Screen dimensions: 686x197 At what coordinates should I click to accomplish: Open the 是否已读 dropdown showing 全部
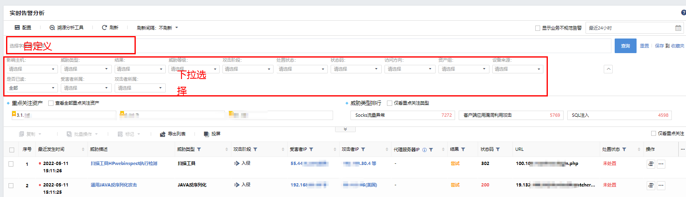click(32, 88)
